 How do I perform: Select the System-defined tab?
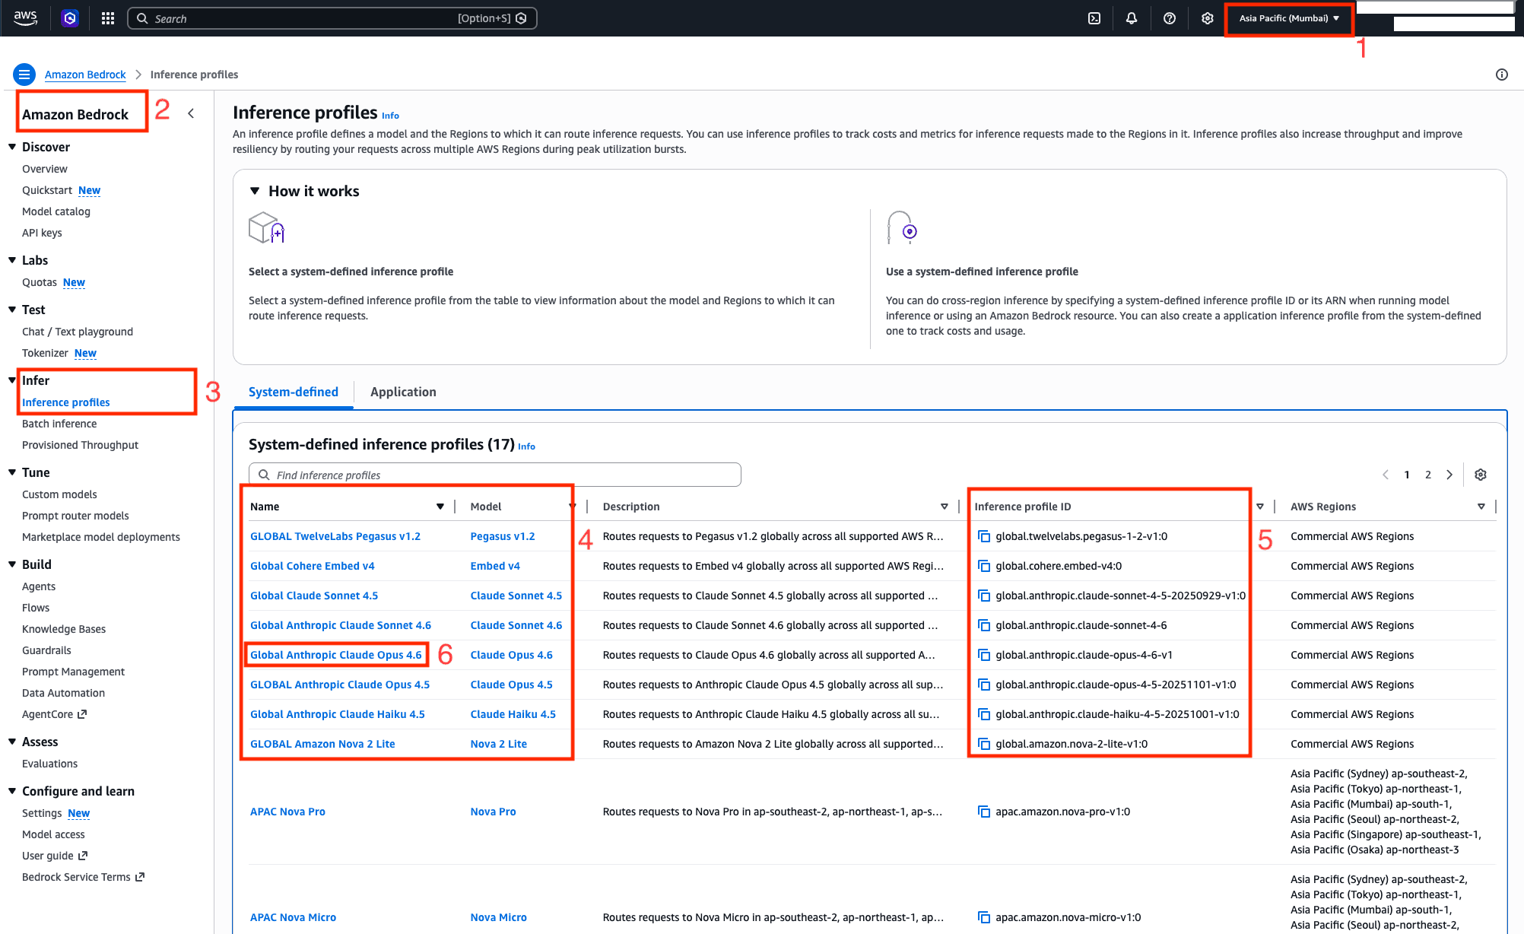(293, 392)
